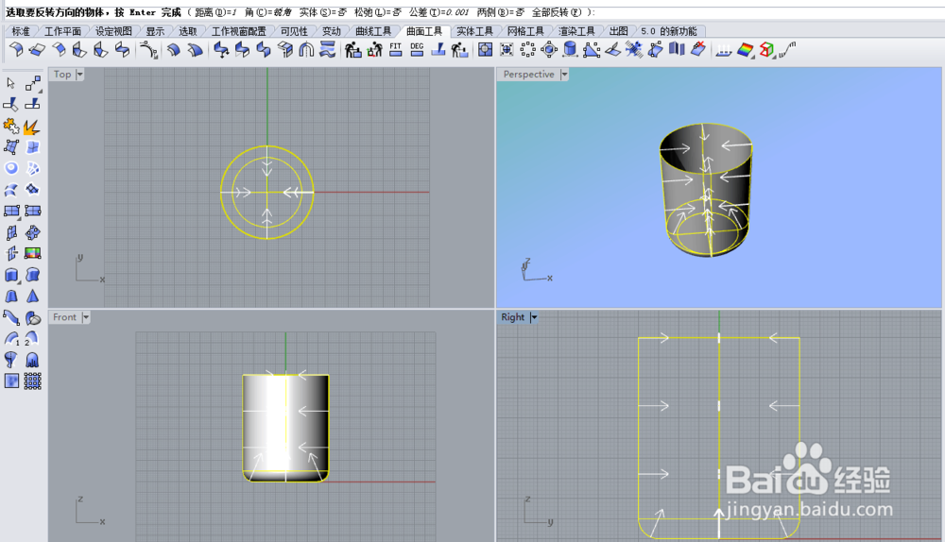This screenshot has height=542, width=945.
Task: Select the blue cone icon in sidebar
Action: [32, 296]
